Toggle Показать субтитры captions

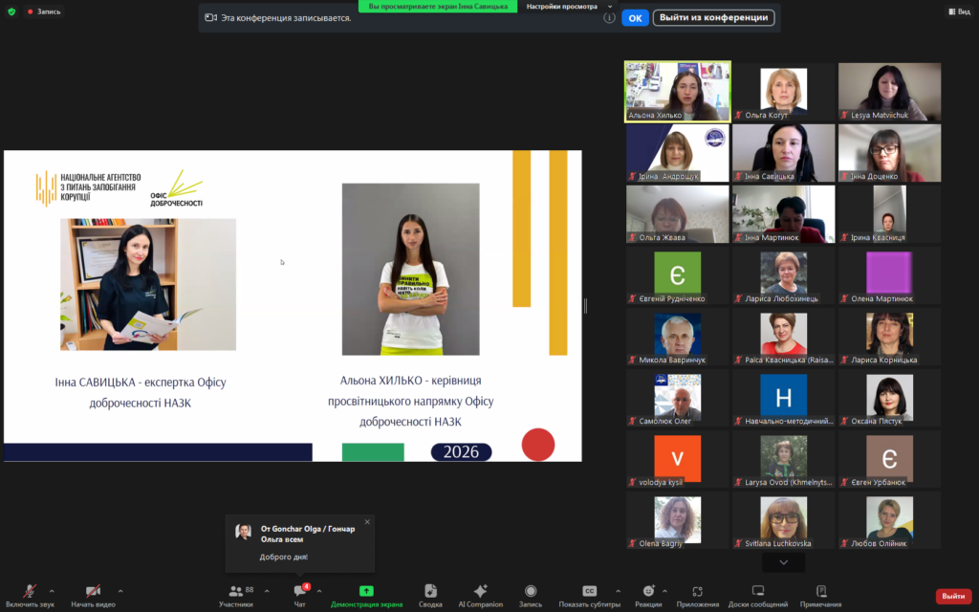coord(589,595)
